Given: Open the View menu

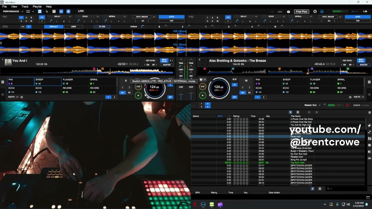Looking at the screenshot, I should click(x=14, y=6).
